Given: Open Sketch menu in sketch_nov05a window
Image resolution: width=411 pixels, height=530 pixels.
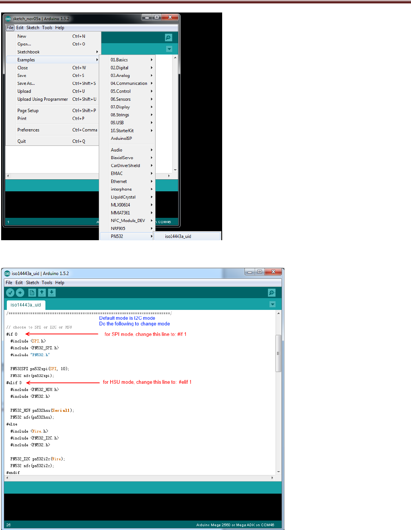Looking at the screenshot, I should coord(33,28).
